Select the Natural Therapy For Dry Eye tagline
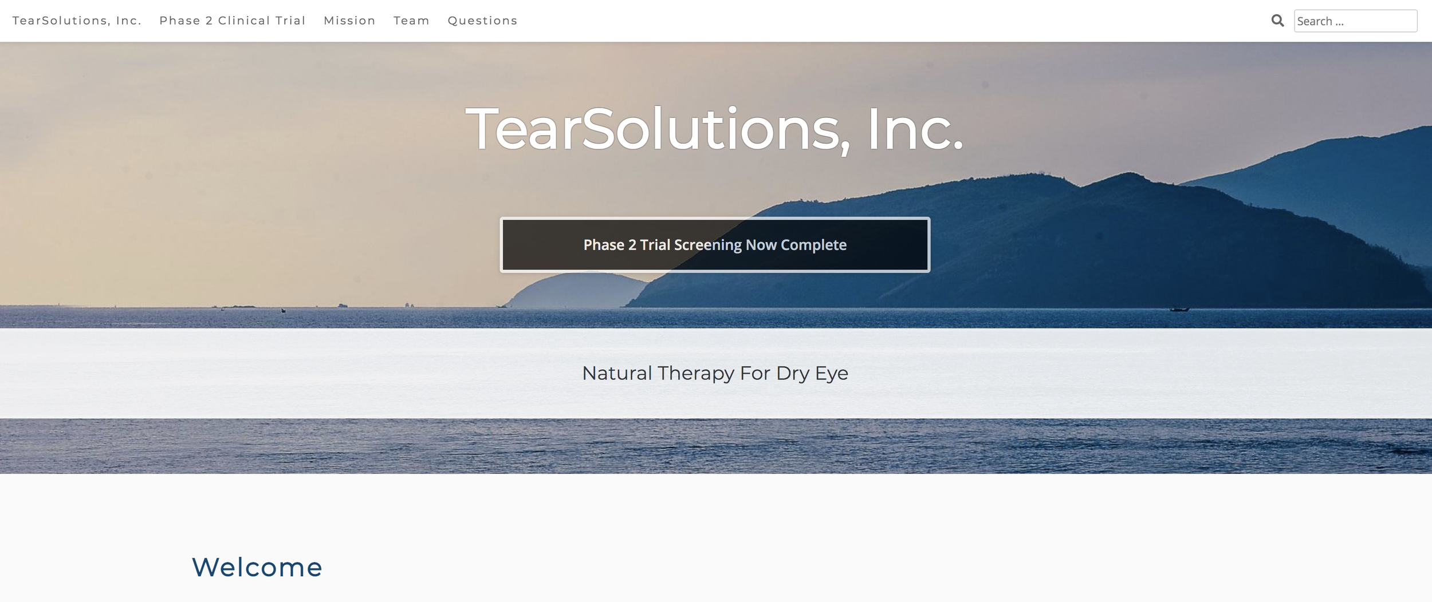 pos(715,373)
